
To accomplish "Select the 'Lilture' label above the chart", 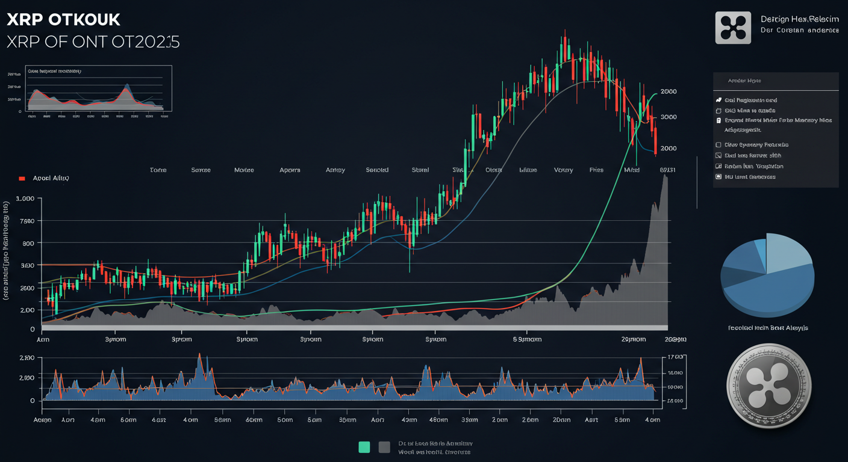I will coord(528,170).
